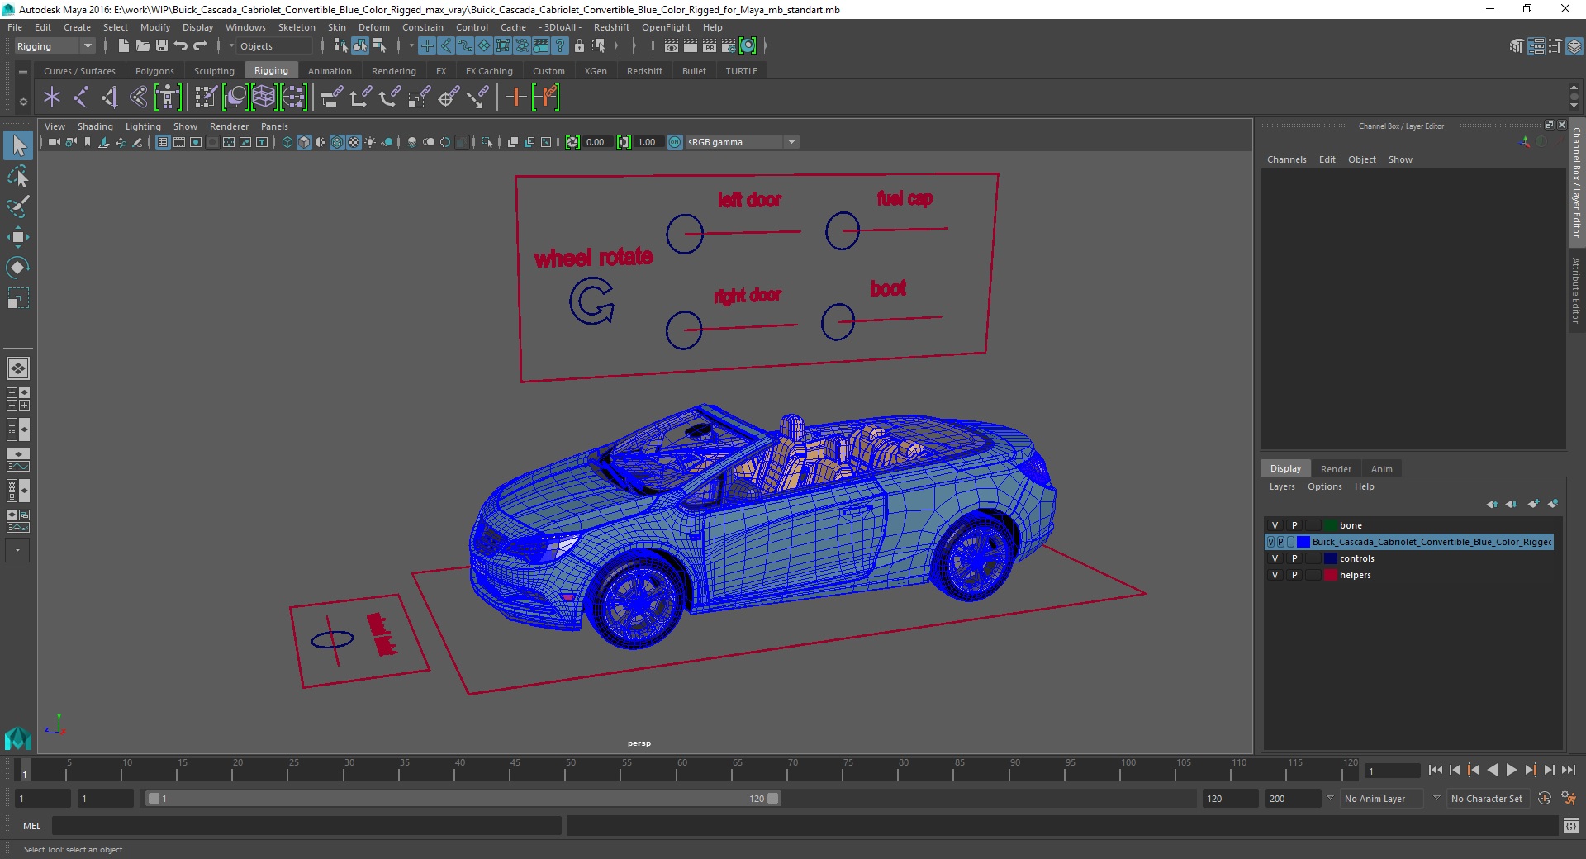The image size is (1586, 859).
Task: Click the Open Scene folder icon
Action: [x=142, y=46]
